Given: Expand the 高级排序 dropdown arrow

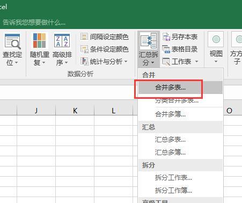Looking at the screenshot, I should [66, 63].
